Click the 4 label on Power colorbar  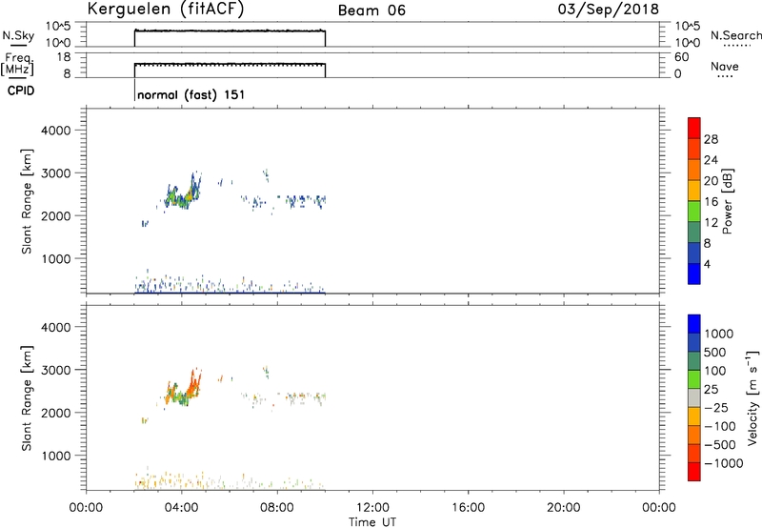tap(708, 264)
